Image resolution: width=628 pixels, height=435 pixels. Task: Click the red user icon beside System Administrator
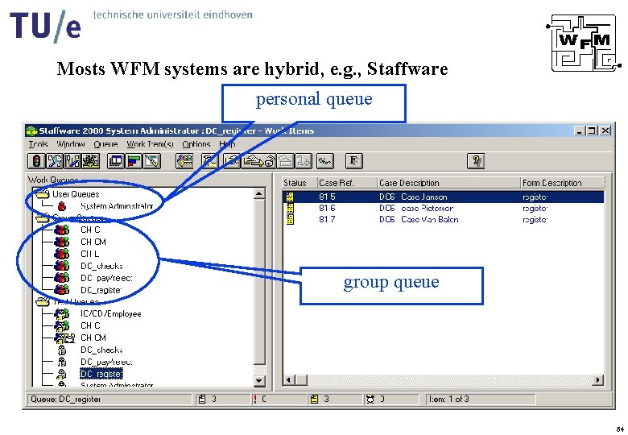[x=62, y=206]
